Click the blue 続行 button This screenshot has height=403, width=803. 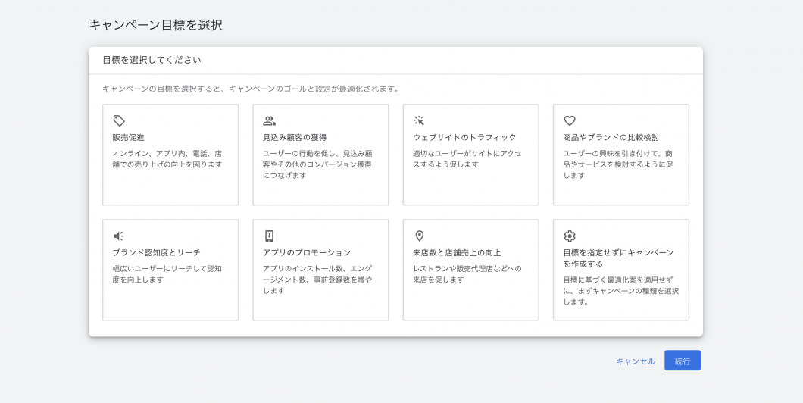click(x=682, y=361)
